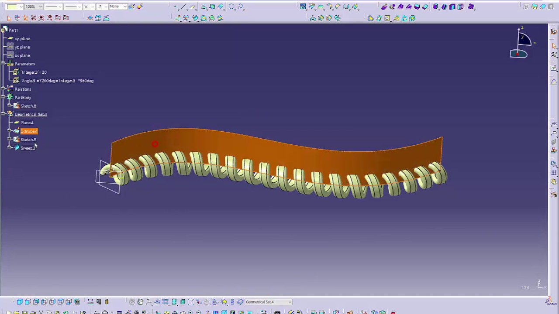Select the Integer.3=20 parameter
Viewport: 559px width, 314px height.
coord(34,72)
